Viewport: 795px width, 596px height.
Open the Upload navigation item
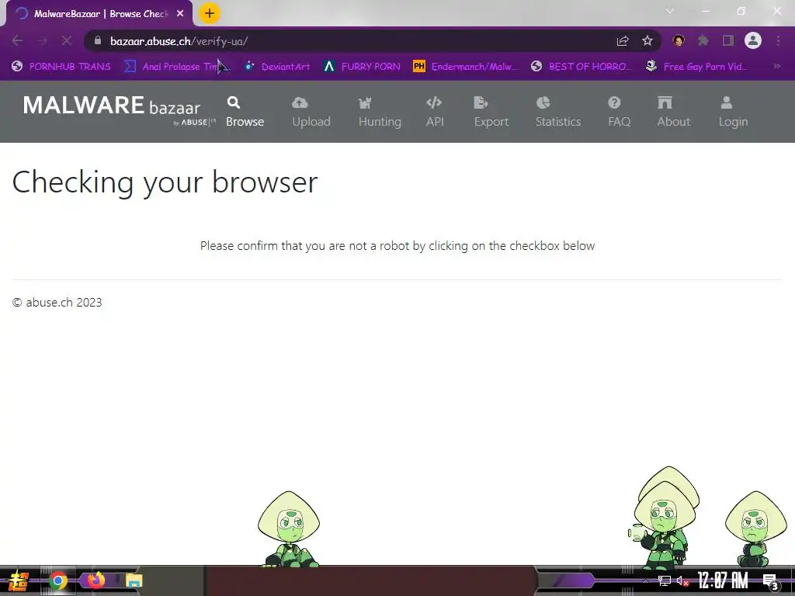coord(311,112)
